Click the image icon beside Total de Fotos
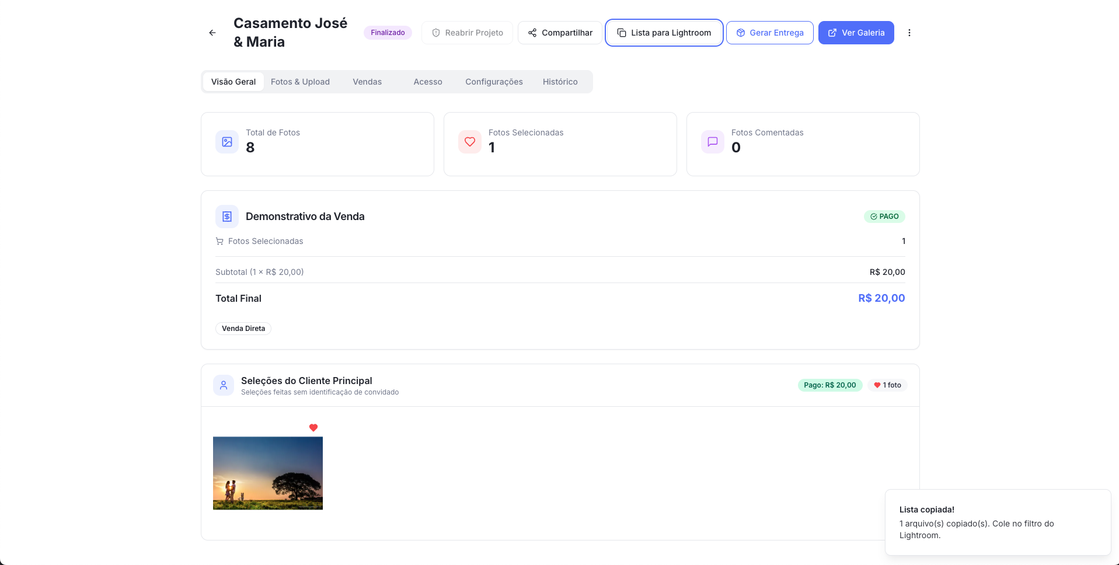 [x=227, y=142]
